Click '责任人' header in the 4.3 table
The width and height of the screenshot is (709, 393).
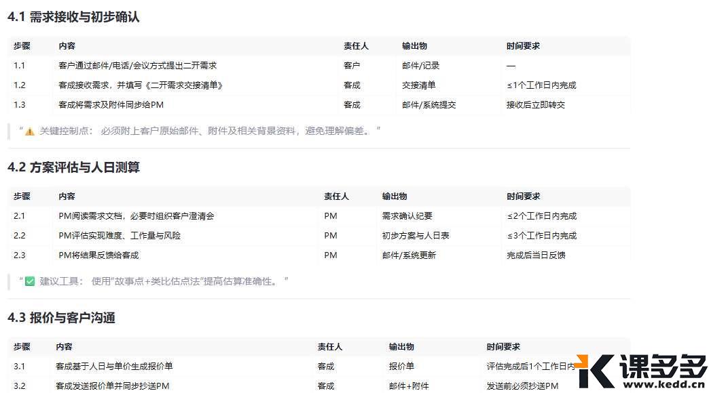point(330,346)
